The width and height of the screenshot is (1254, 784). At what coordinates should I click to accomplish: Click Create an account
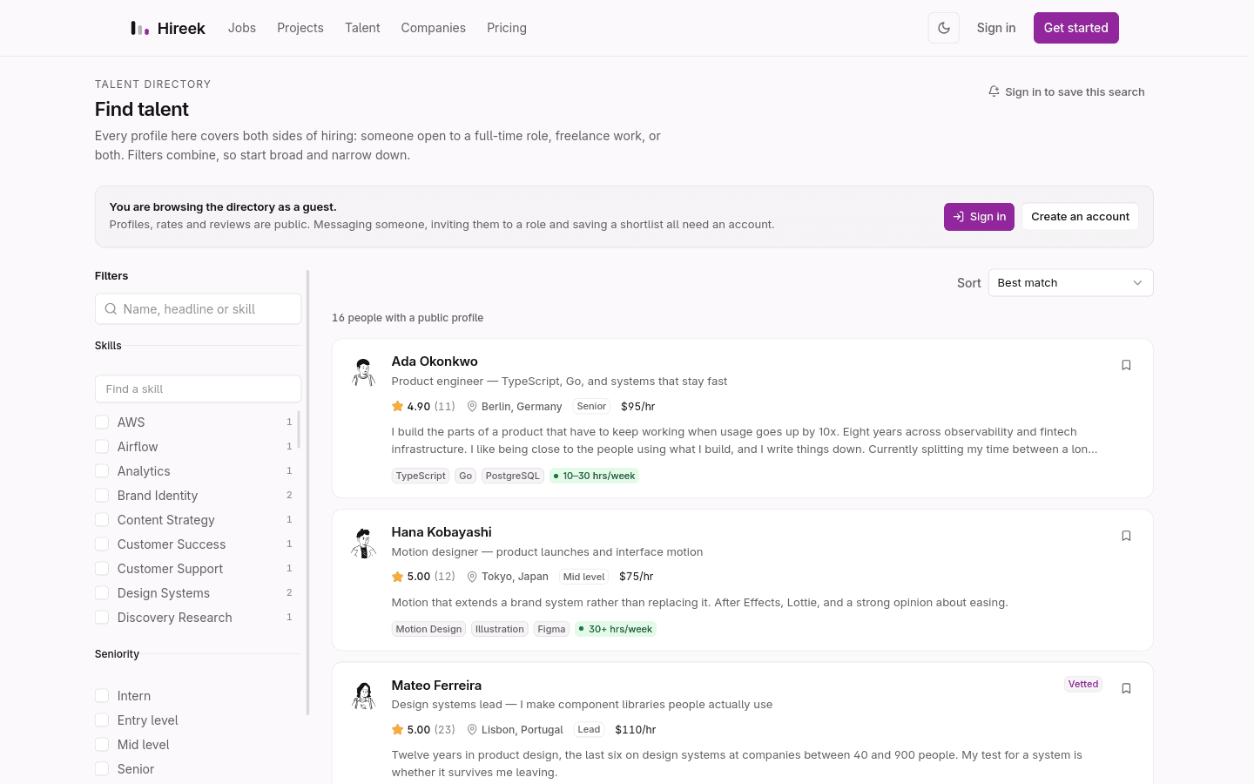[1080, 217]
